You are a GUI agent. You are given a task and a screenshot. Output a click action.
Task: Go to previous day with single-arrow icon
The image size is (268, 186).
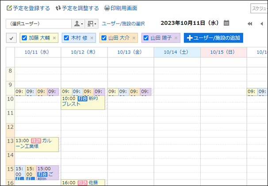coord(262,24)
